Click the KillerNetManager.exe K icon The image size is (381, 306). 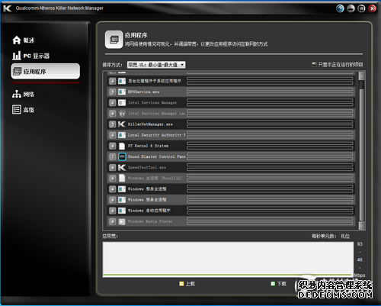tap(122, 124)
